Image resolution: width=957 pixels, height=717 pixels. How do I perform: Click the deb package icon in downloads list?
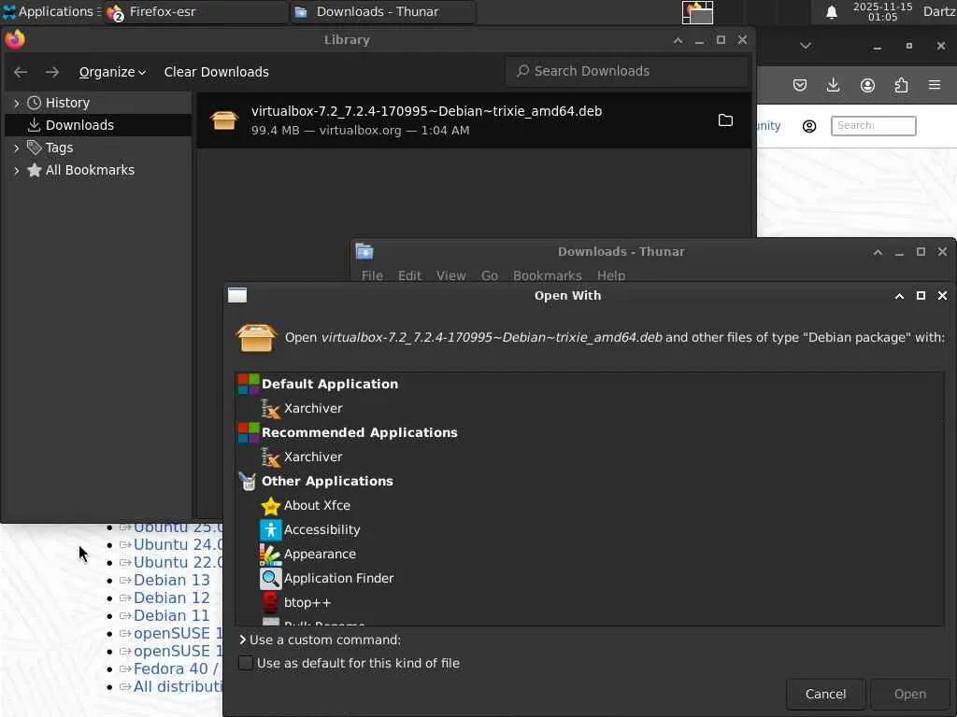[224, 120]
